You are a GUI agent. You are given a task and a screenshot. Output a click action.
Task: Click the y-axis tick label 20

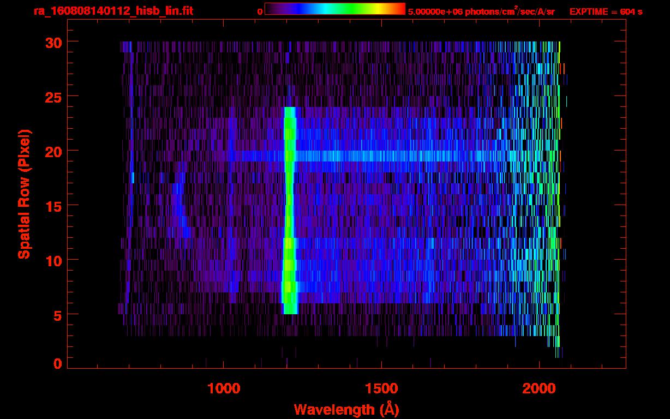click(x=53, y=151)
